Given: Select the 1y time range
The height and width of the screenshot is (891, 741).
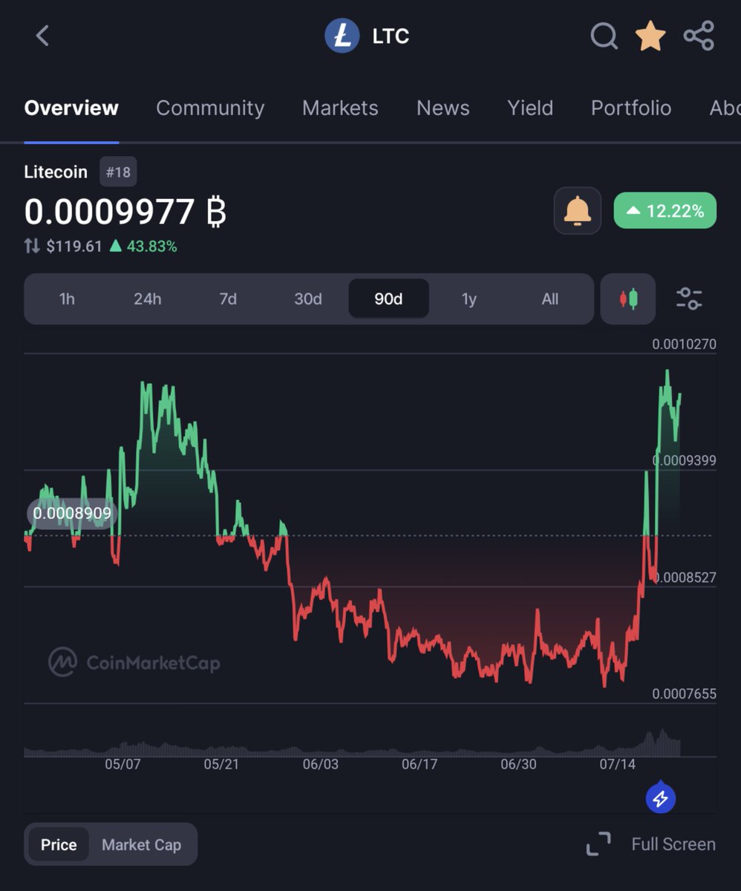Looking at the screenshot, I should click(x=469, y=299).
